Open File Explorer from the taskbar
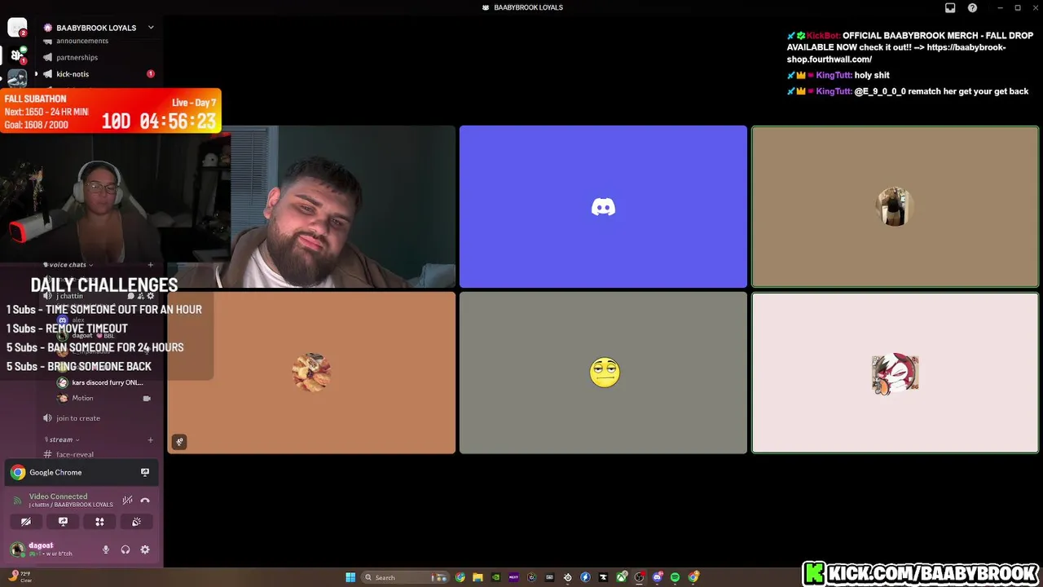This screenshot has height=587, width=1043. 478,577
